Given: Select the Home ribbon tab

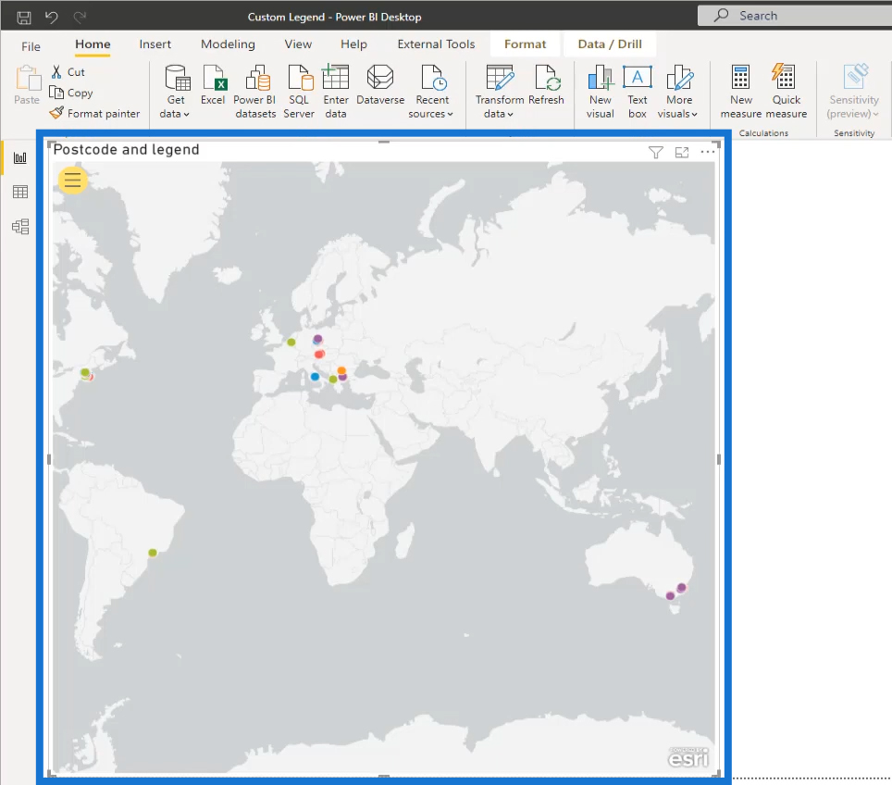Looking at the screenshot, I should pyautogui.click(x=93, y=44).
